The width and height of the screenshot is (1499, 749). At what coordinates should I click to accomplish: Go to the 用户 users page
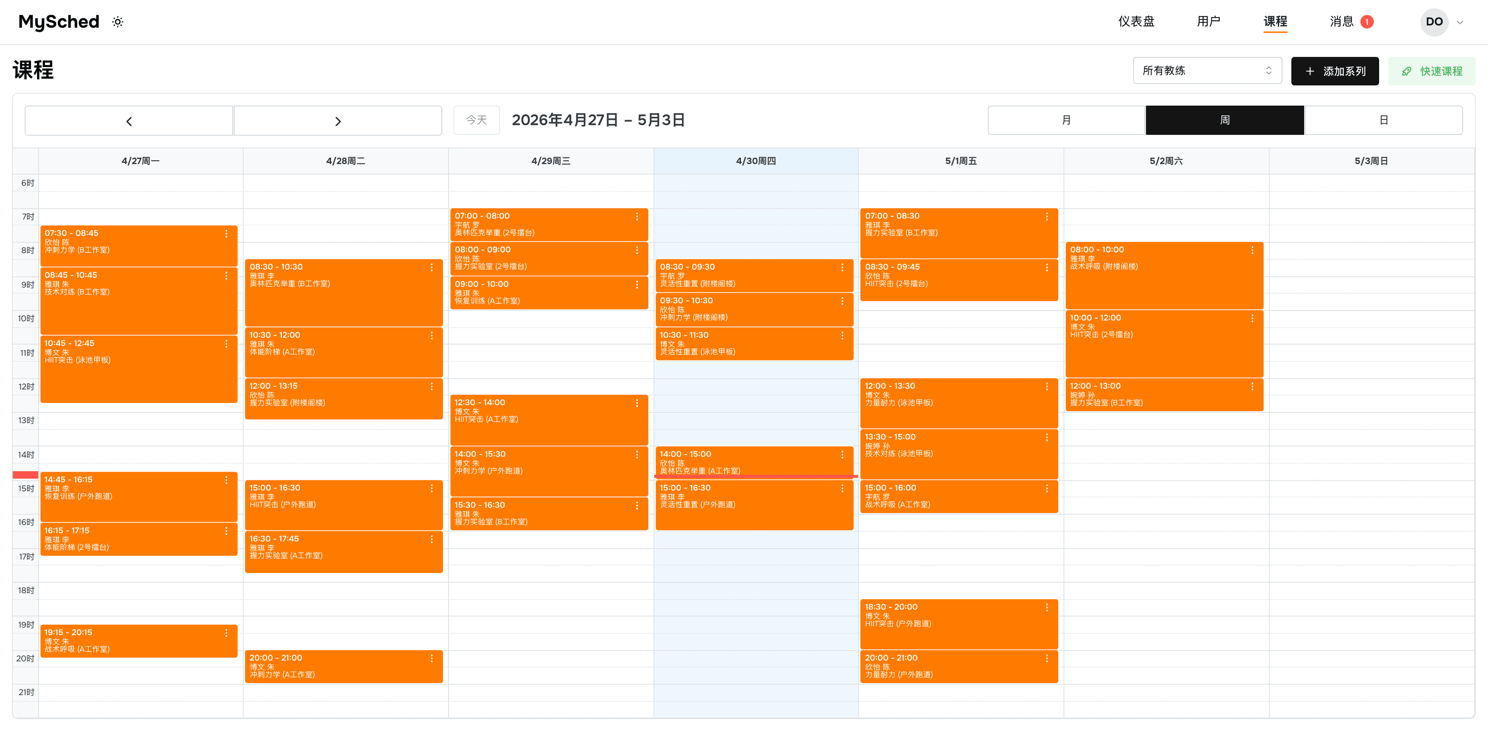click(x=1209, y=21)
